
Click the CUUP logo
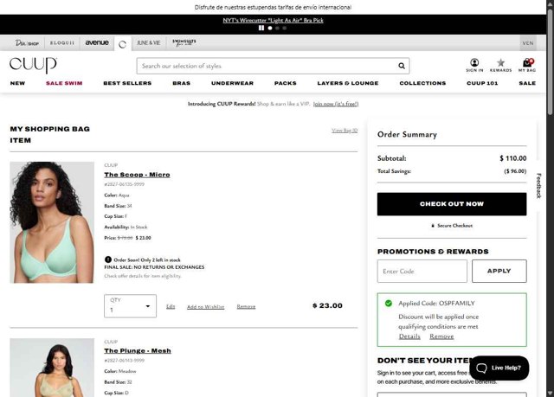pyautogui.click(x=33, y=65)
